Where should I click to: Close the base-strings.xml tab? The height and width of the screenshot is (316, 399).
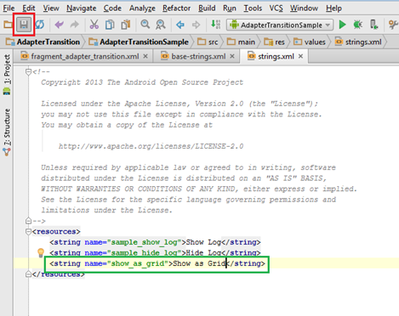[x=232, y=56]
